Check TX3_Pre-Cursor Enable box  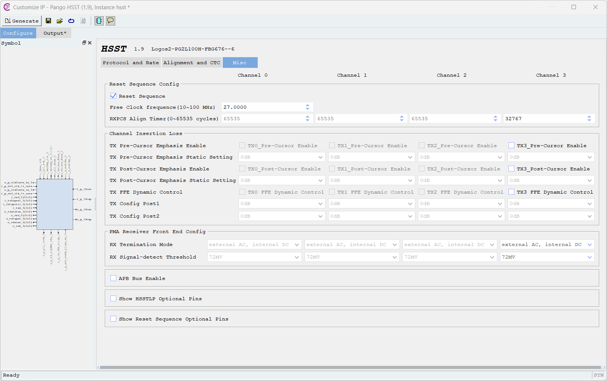pyautogui.click(x=511, y=145)
